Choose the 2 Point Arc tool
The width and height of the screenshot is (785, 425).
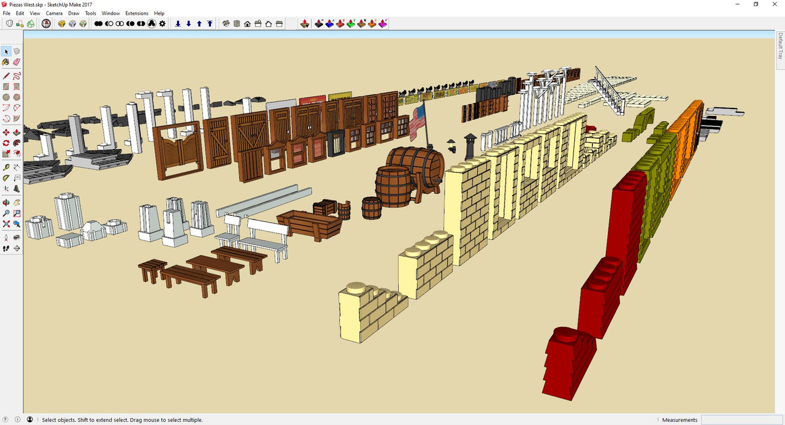click(x=17, y=108)
